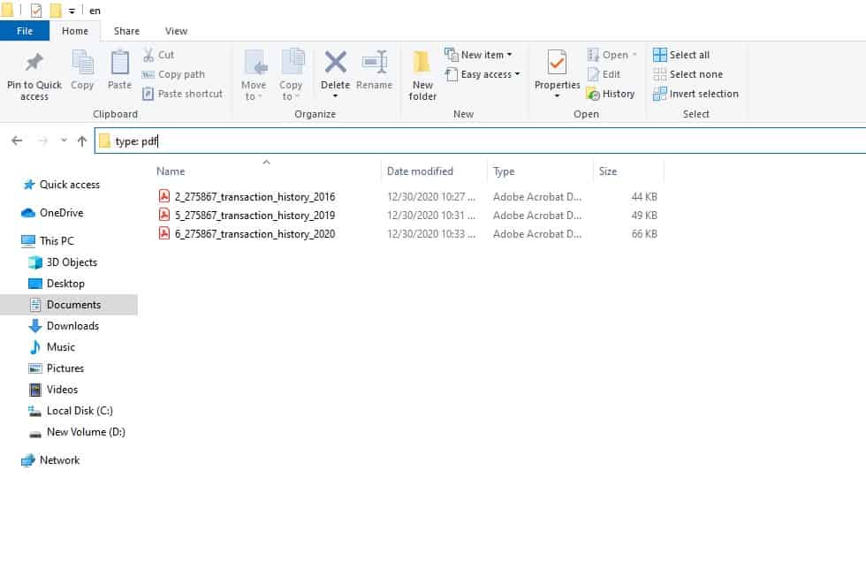Click the Up directory arrow
866x569 pixels.
(x=82, y=141)
